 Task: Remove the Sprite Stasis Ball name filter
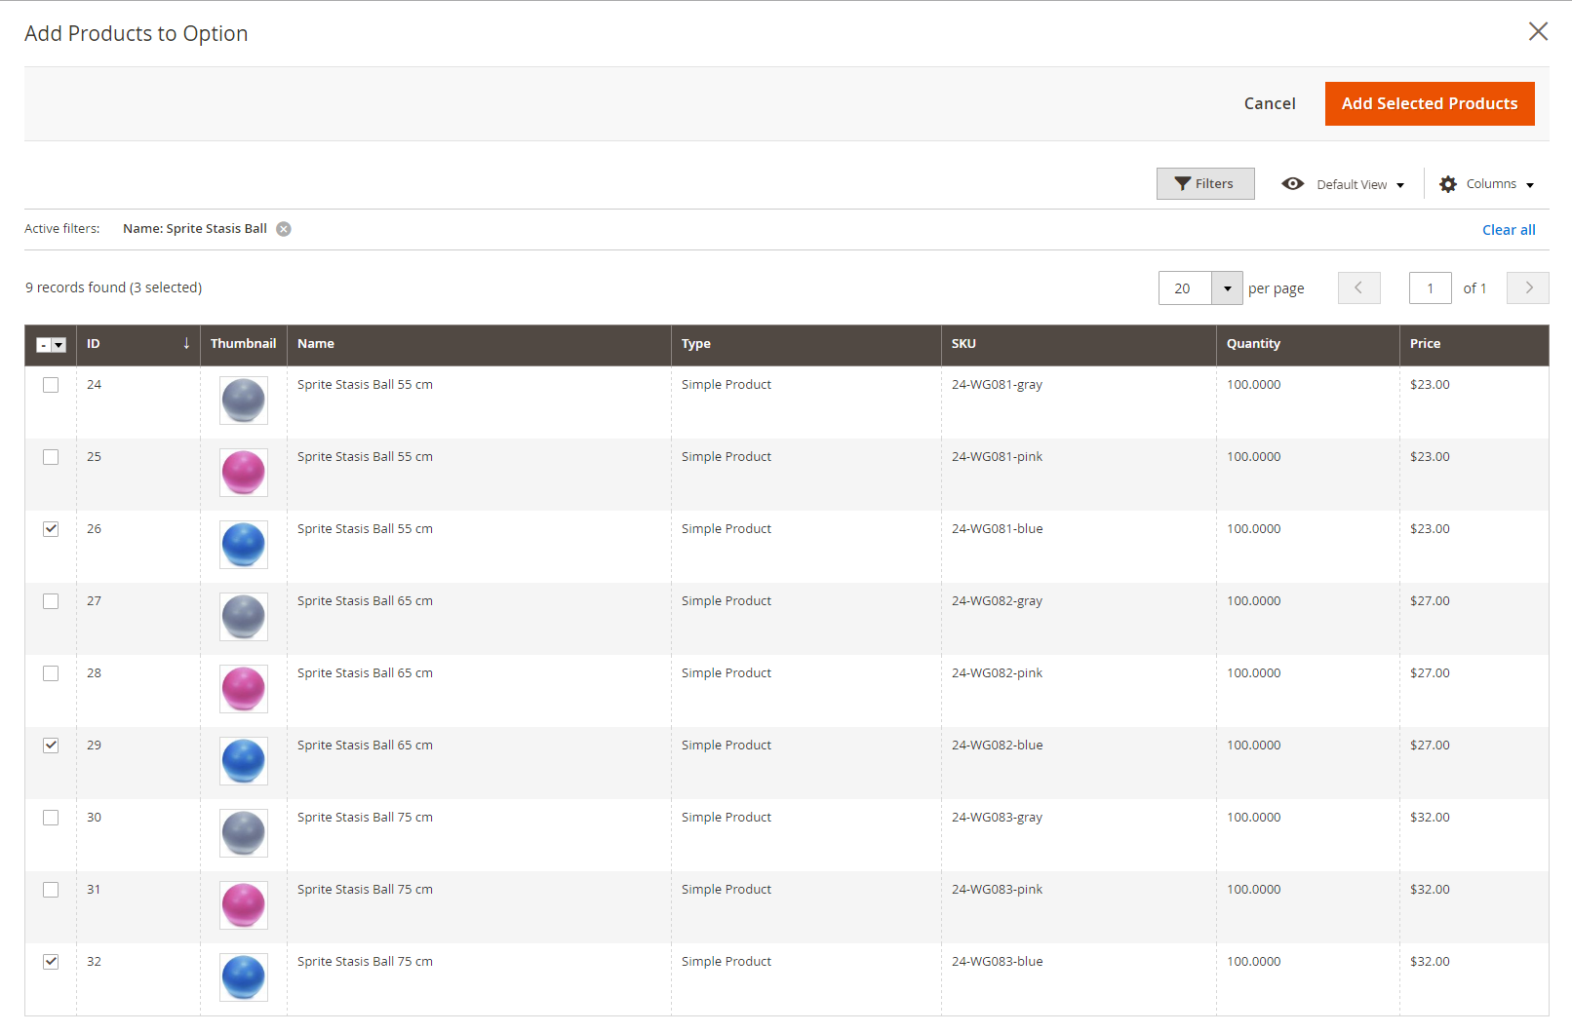pyautogui.click(x=284, y=229)
